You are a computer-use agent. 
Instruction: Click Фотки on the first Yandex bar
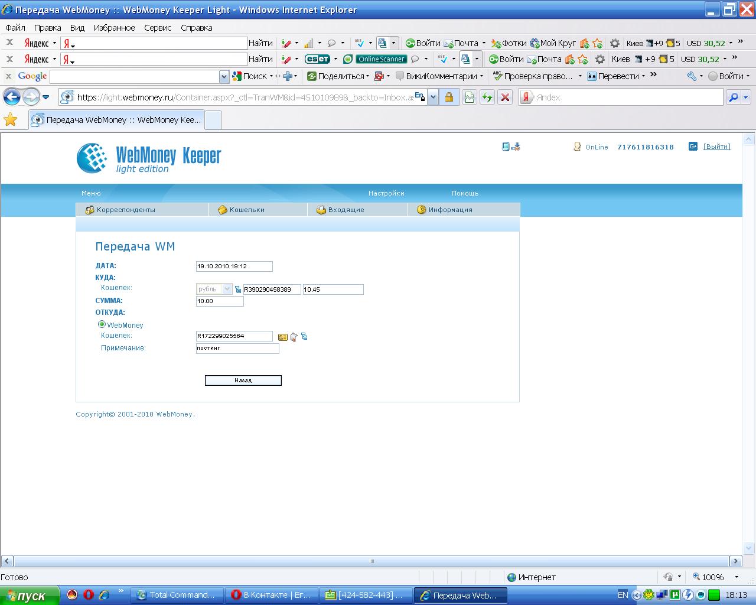pyautogui.click(x=509, y=43)
